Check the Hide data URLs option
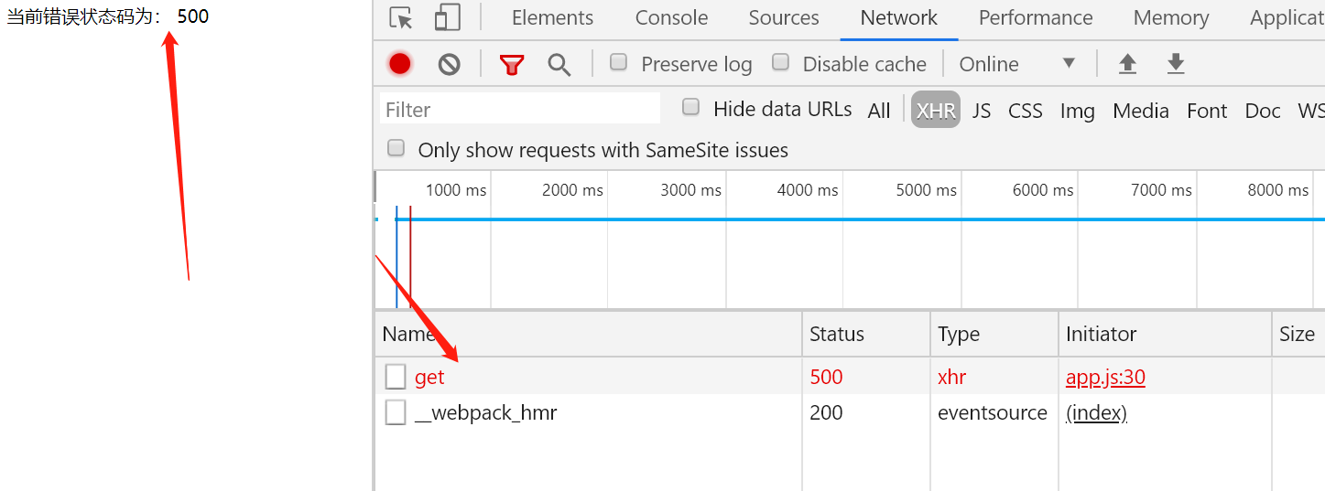1325x491 pixels. [x=691, y=108]
